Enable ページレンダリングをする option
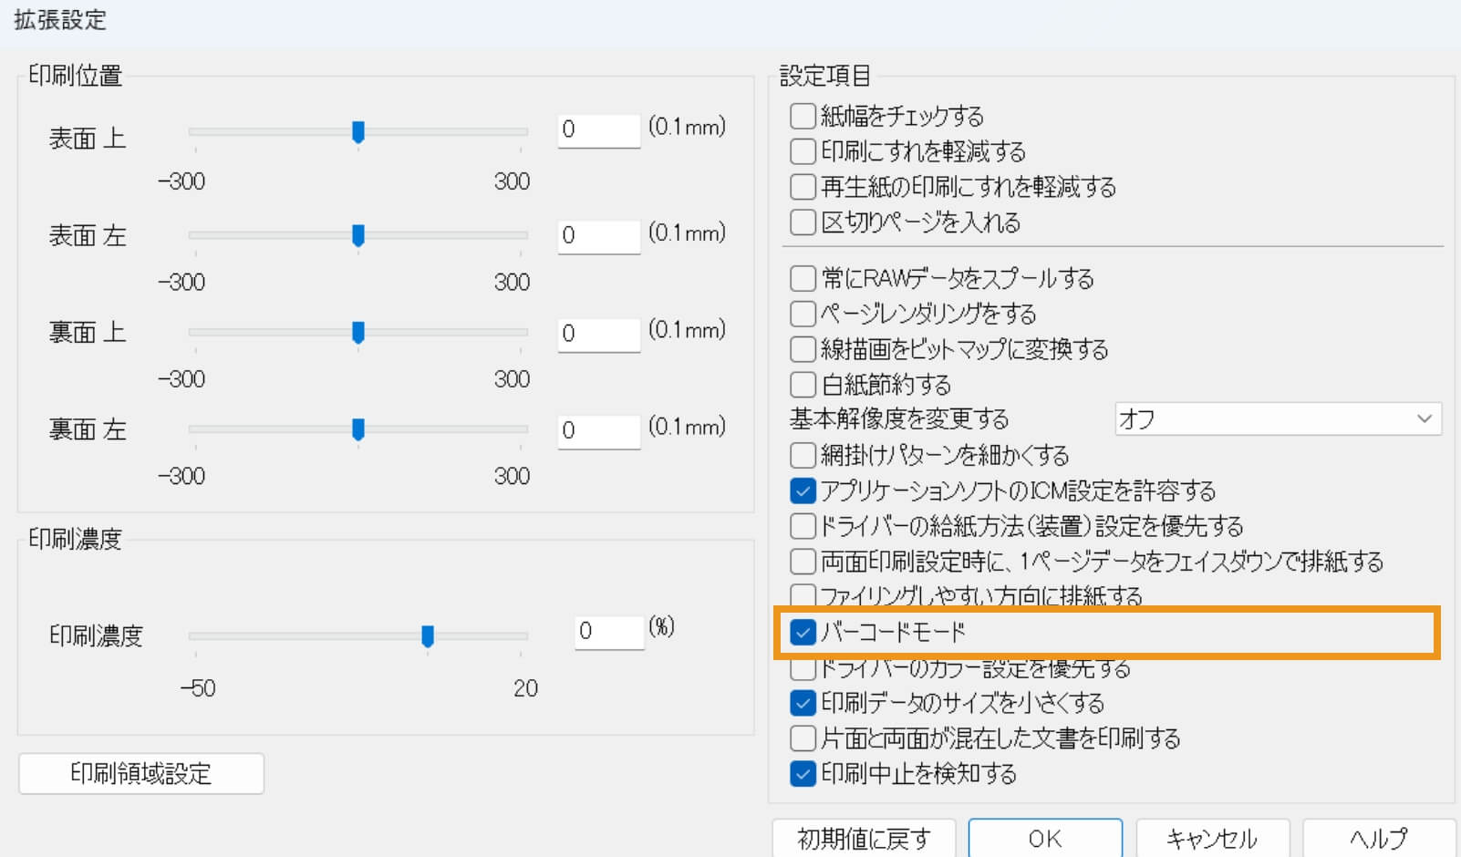 click(x=802, y=314)
